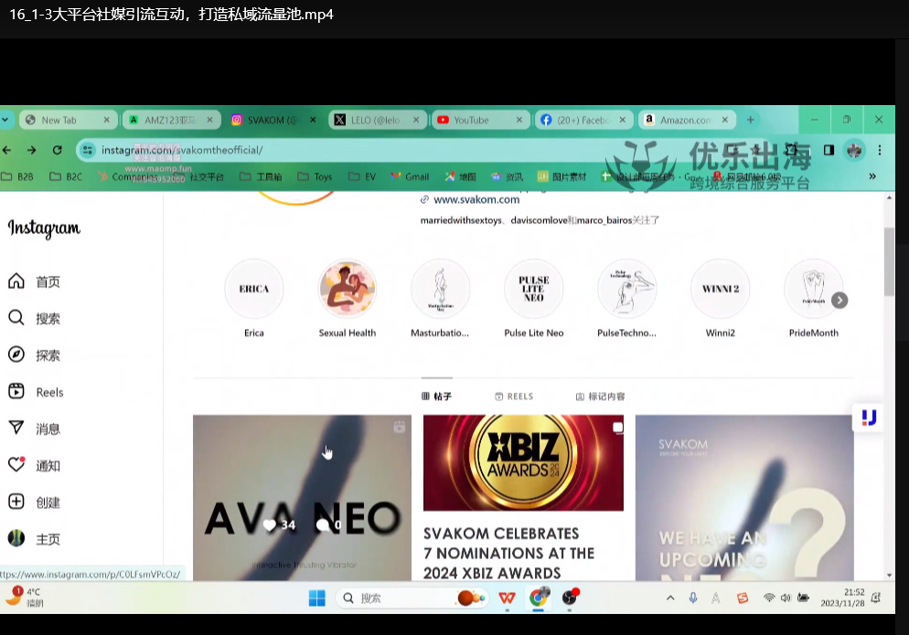Screen dimensions: 909x635
Task: Select the 标记内容 tagged tab
Action: tap(600, 397)
